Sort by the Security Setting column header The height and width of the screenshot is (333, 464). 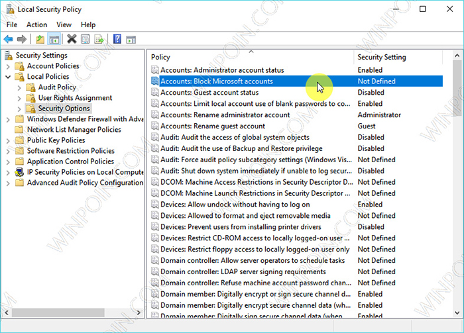pyautogui.click(x=398, y=57)
